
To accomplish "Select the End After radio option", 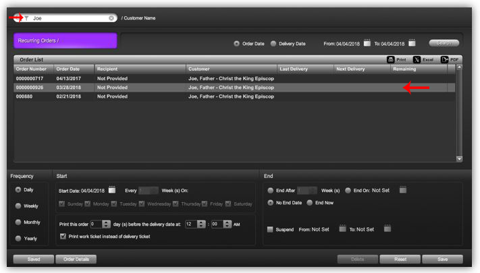I will coord(270,191).
